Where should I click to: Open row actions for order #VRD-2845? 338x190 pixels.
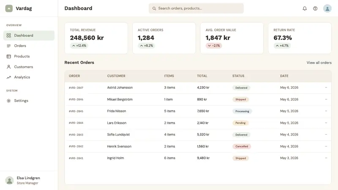tap(326, 111)
